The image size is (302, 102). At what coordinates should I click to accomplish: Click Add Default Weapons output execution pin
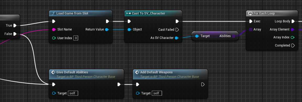(203, 84)
